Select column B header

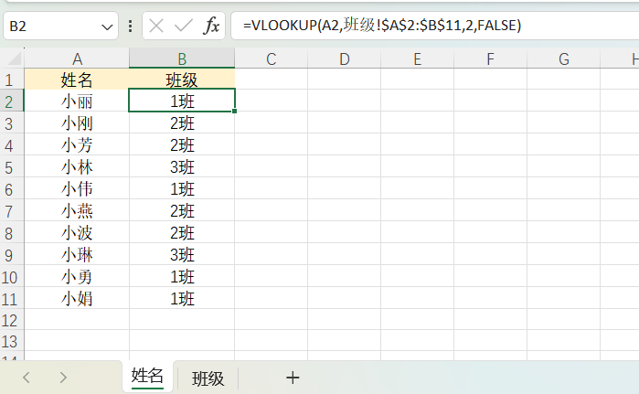coord(182,59)
